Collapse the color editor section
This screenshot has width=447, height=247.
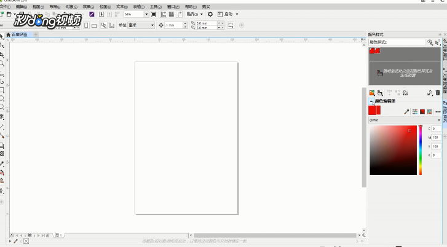click(x=371, y=101)
